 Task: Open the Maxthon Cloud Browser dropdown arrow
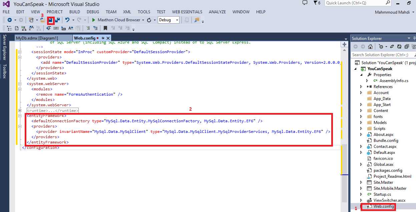(x=143, y=20)
